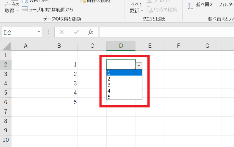The width and height of the screenshot is (234, 147).
Task: Click cell B5 containing 4
Action: (x=59, y=93)
